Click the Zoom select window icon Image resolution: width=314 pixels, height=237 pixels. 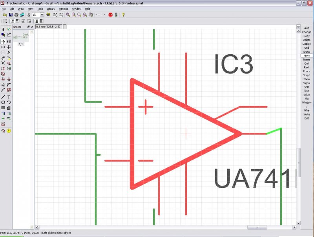click(91, 15)
